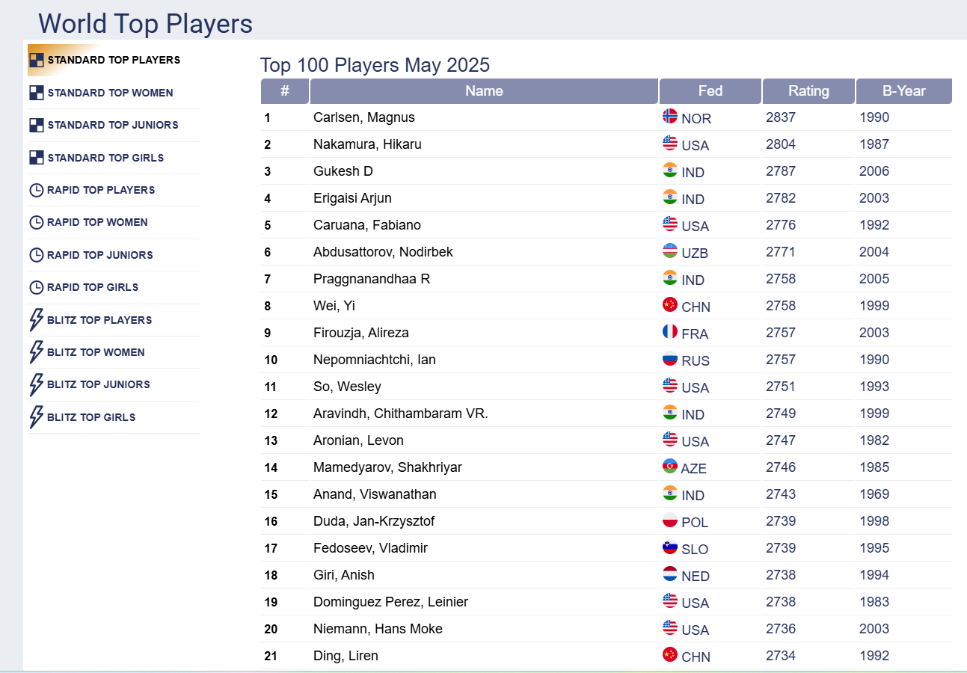Click the player name Carlsen, Magnus
This screenshot has width=967, height=673.
point(365,117)
